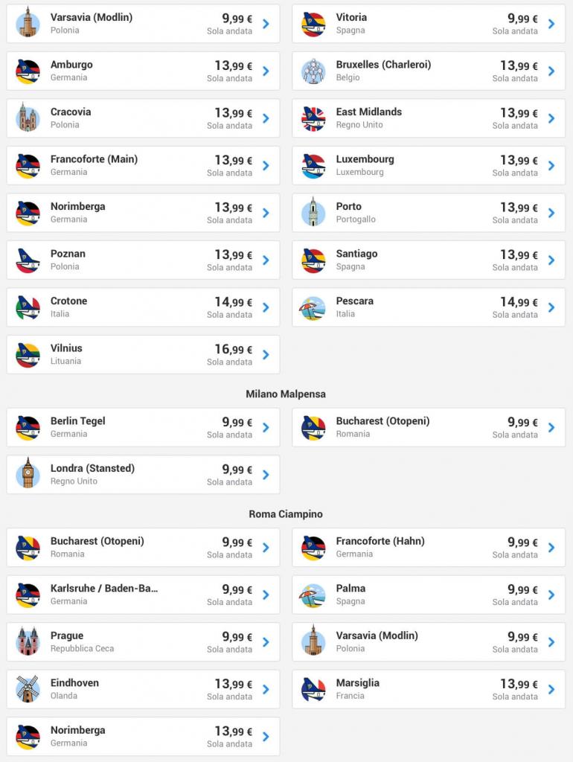Viewport: 573px width, 762px height.
Task: Click the Londra (Stansted) Big Ben icon
Action: pyautogui.click(x=28, y=475)
